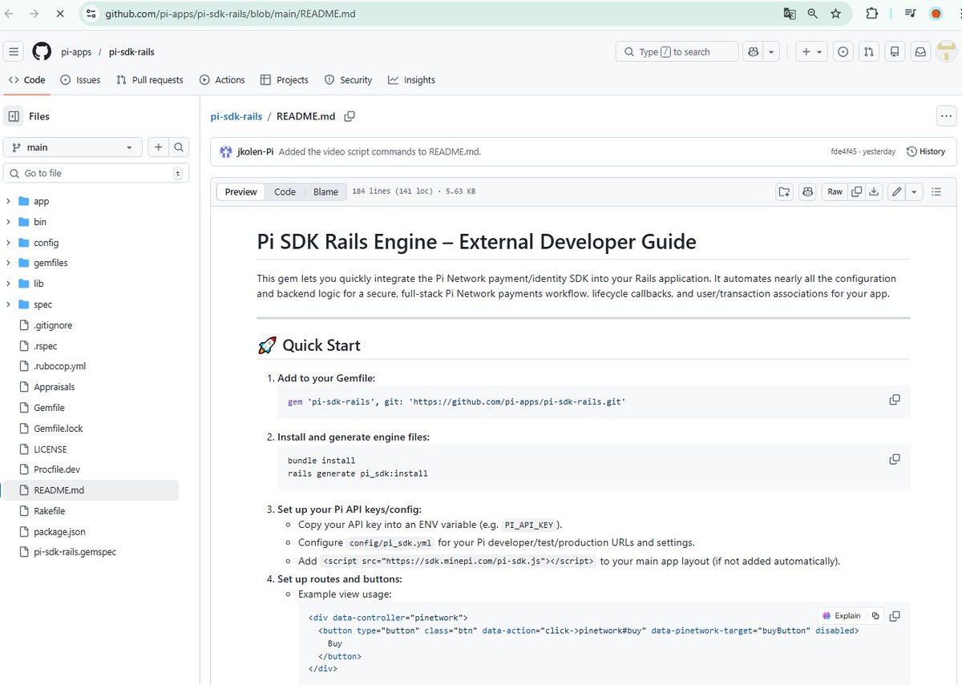962x685 pixels.
Task: Download the raw file icon
Action: [874, 191]
